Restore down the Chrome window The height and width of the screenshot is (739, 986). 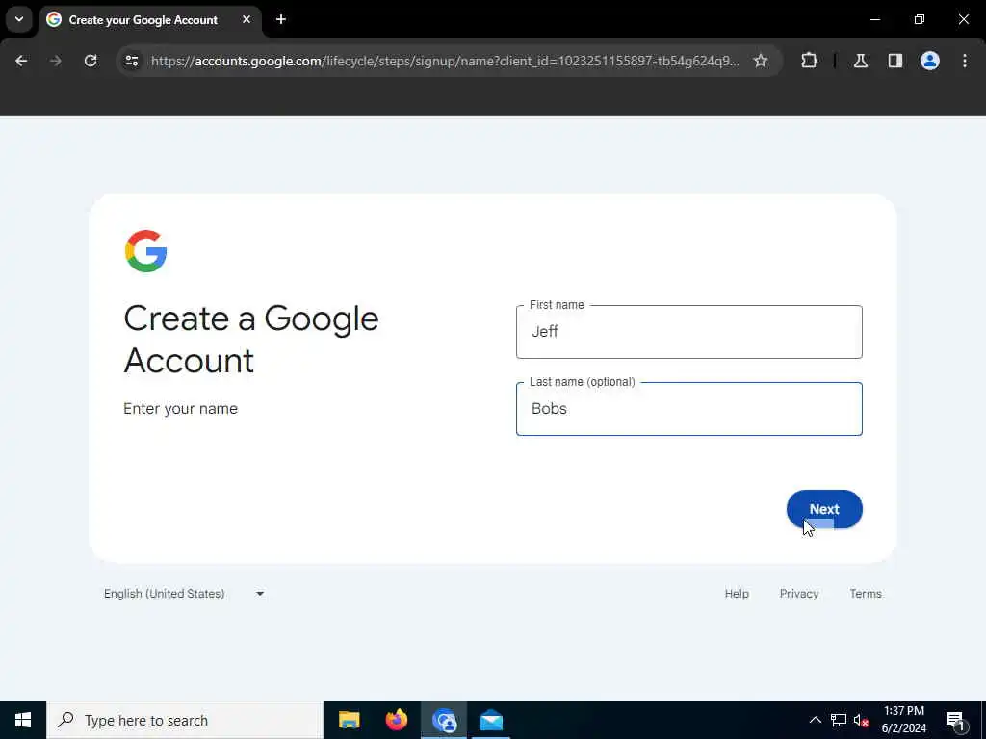pos(919,19)
